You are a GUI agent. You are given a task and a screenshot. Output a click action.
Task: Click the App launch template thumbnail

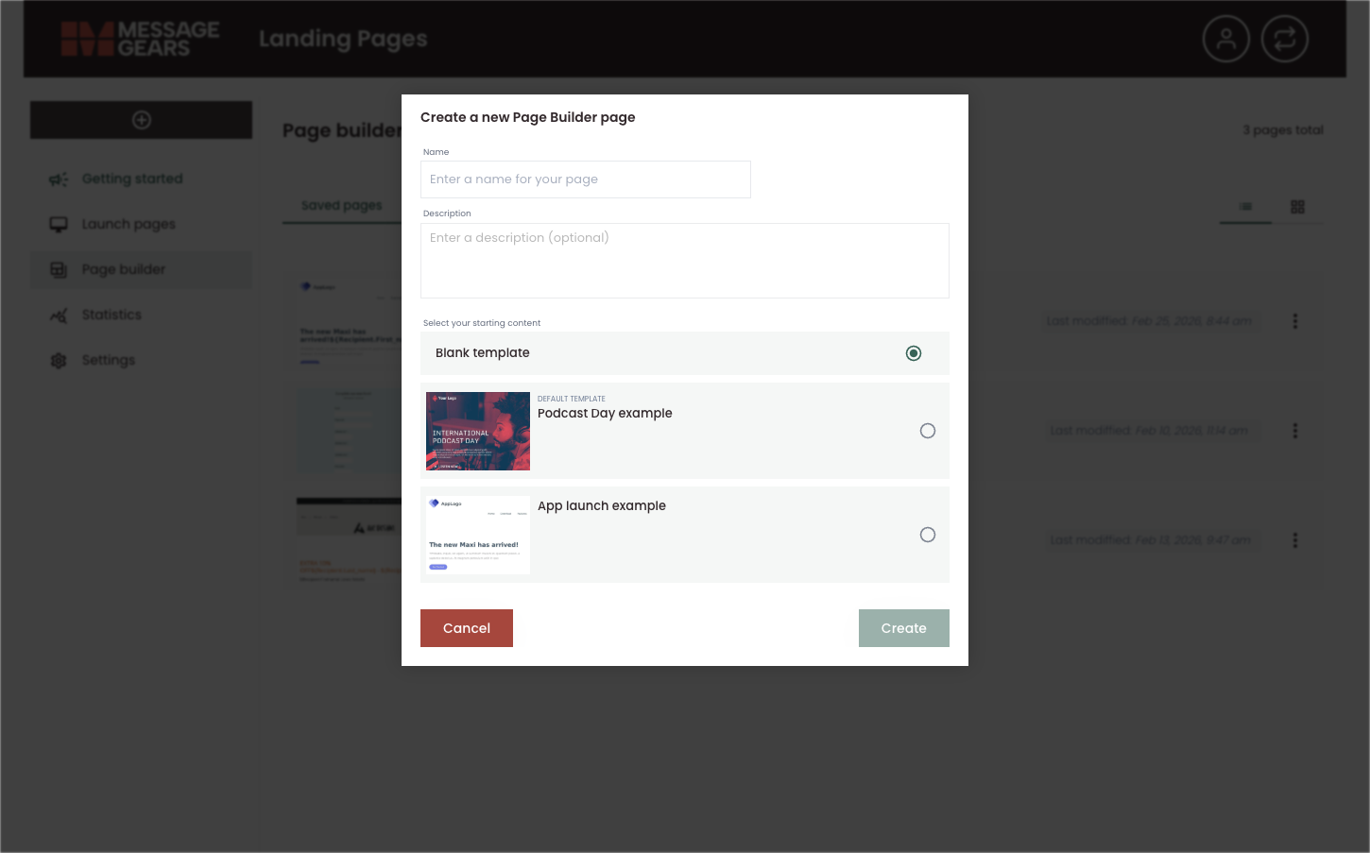pyautogui.click(x=478, y=535)
